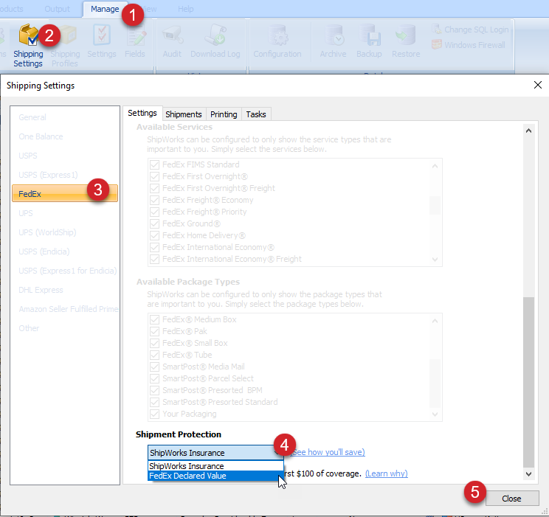Open the Shipment Protection dropdown
Image resolution: width=549 pixels, height=517 pixels.
[x=215, y=453]
